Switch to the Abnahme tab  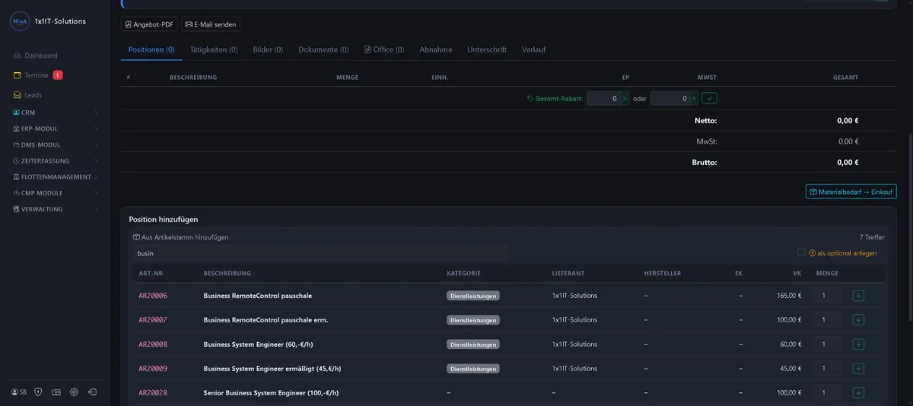coord(436,49)
